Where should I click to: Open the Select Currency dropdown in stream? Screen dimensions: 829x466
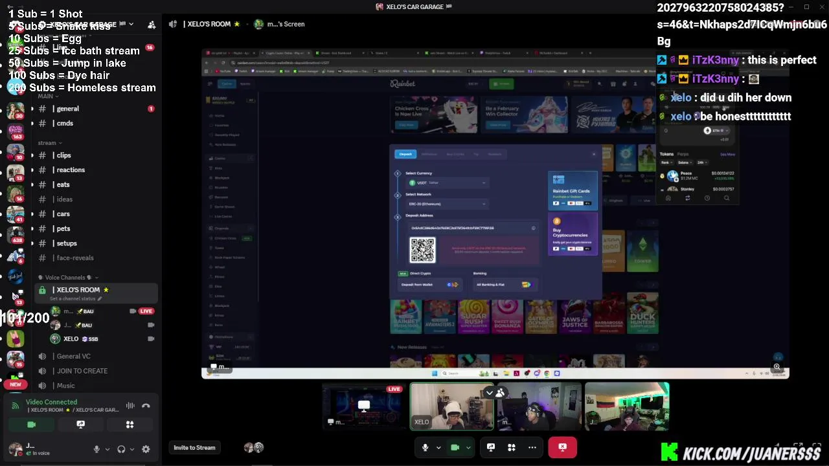[447, 183]
